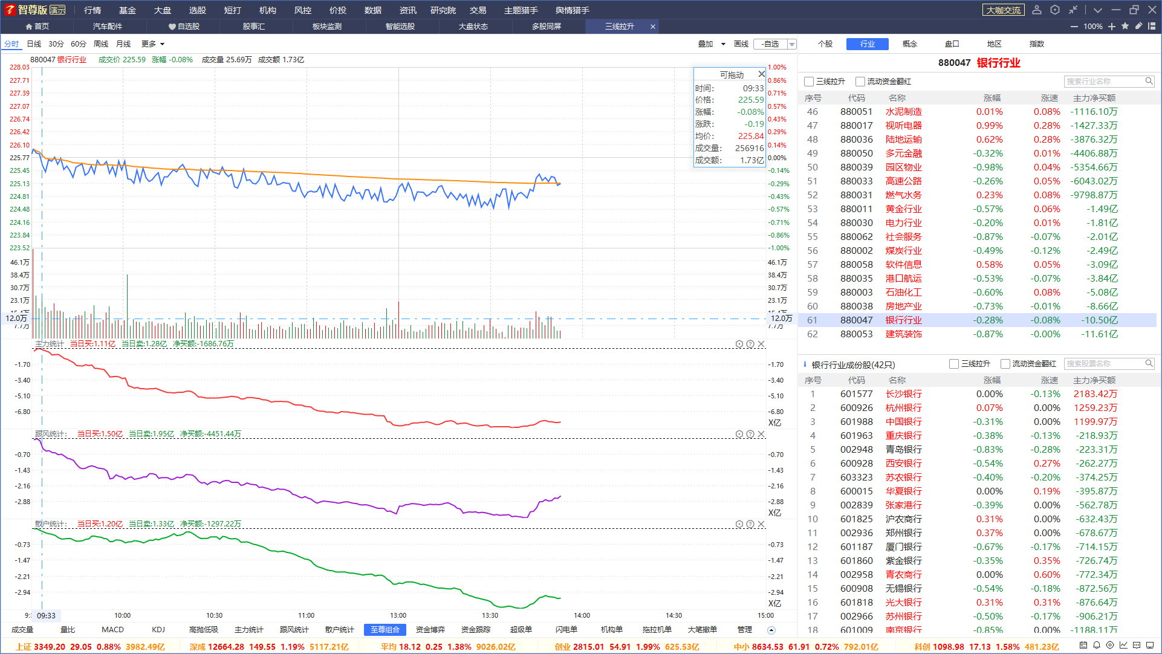Open the layout list icon in tab bar
This screenshot has width=1162, height=654.
[x=1152, y=26]
